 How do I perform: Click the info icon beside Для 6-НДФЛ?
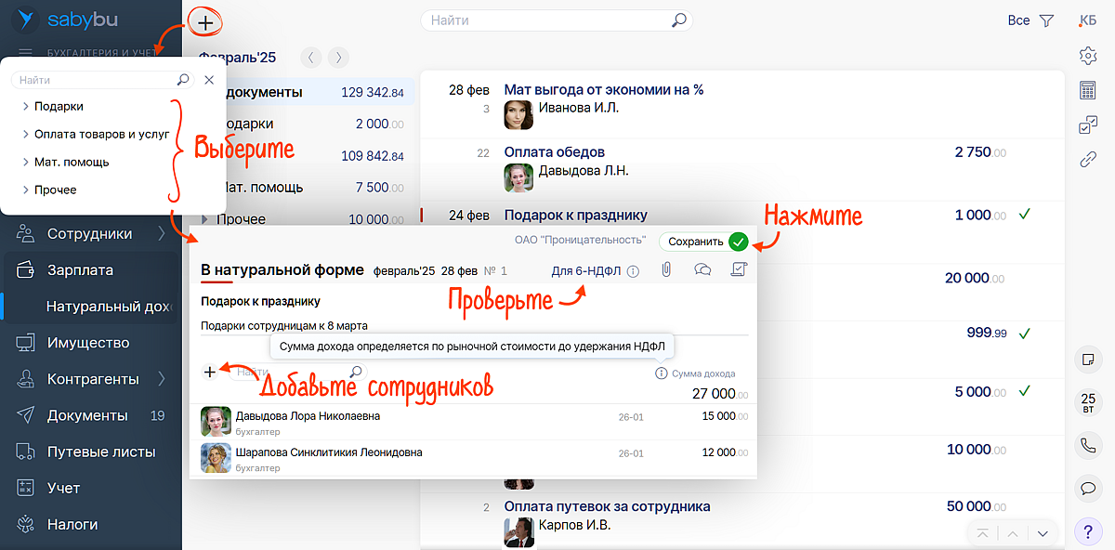(x=633, y=271)
